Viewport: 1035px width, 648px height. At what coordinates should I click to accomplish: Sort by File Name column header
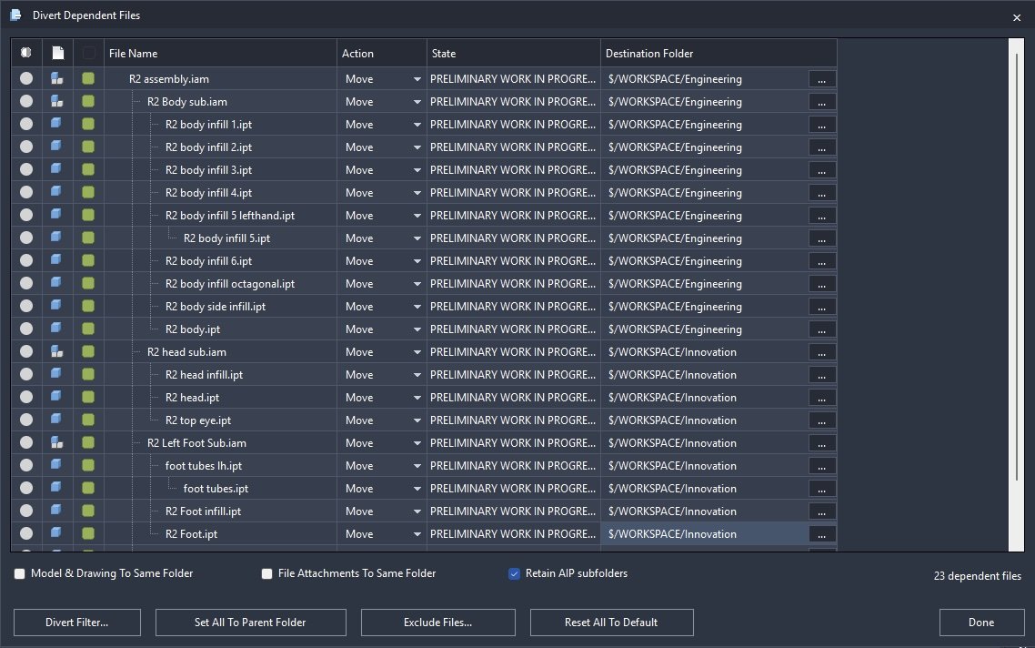220,53
